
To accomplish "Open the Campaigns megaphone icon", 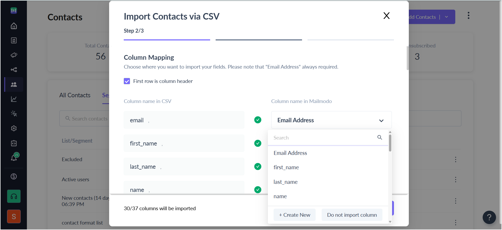I will [x=14, y=55].
